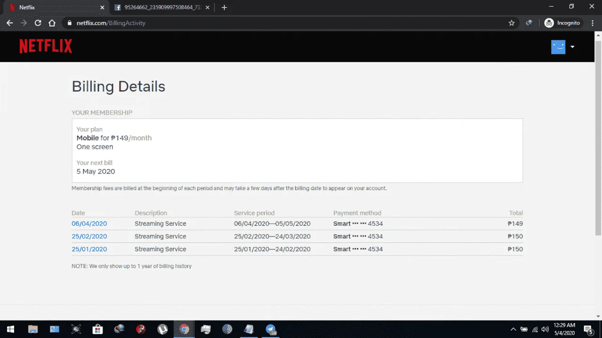The height and width of the screenshot is (338, 602).
Task: Click service period '25/01/2020—24/02/2020'
Action: pos(272,249)
